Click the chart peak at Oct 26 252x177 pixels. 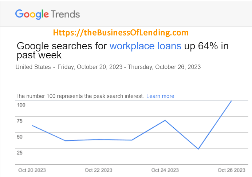[231, 101]
